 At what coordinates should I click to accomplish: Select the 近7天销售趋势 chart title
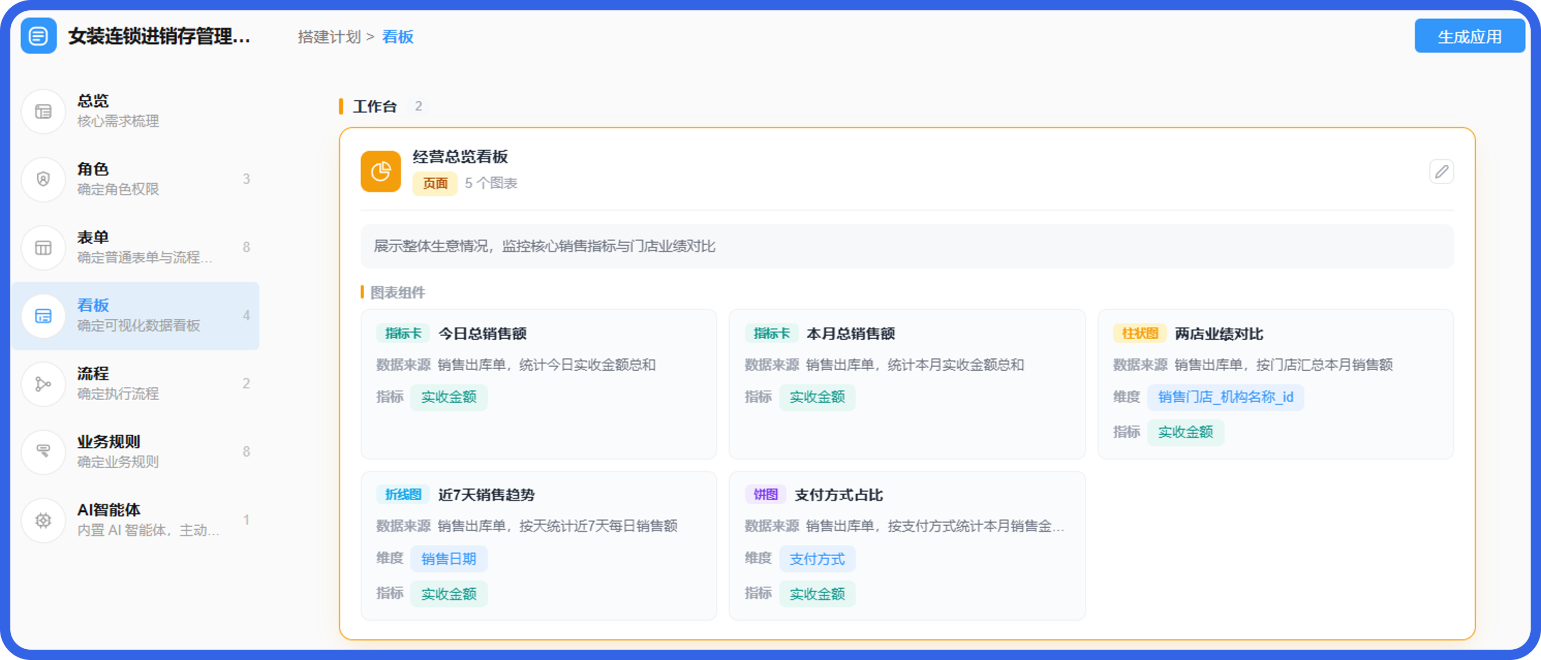[486, 495]
